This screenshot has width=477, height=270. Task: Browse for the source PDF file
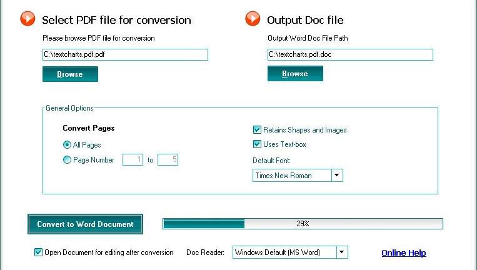point(70,74)
